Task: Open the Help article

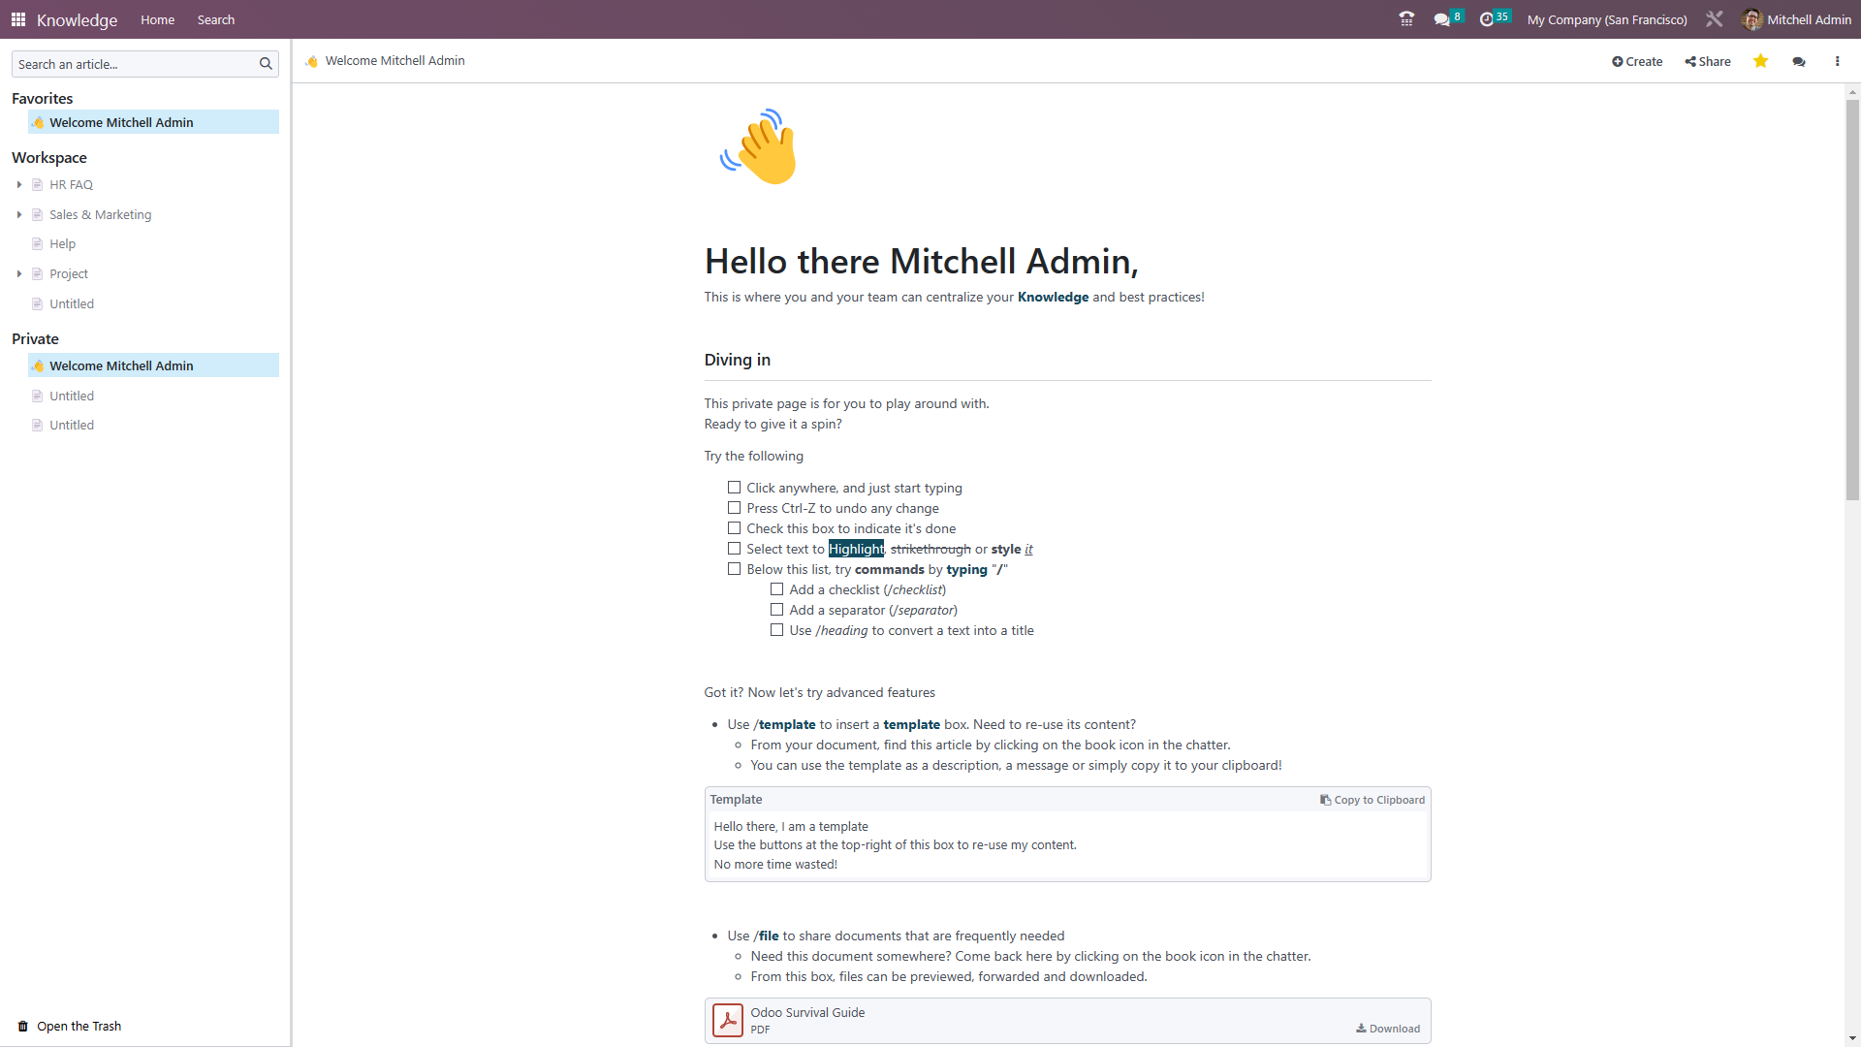Action: coord(63,243)
